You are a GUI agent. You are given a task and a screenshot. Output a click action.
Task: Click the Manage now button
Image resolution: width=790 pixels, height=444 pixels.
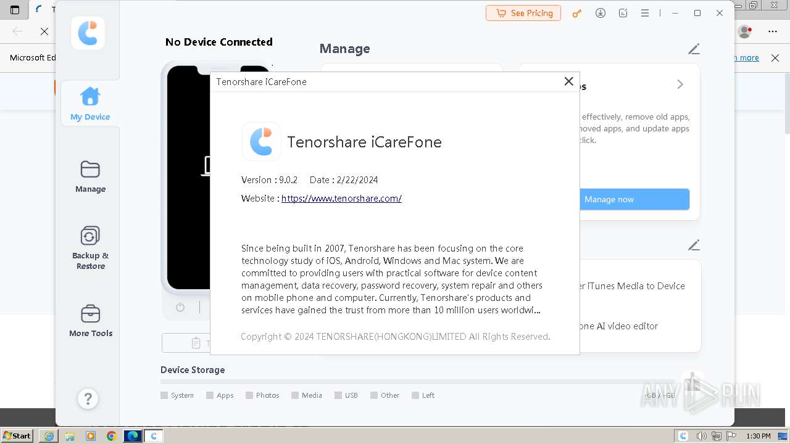pos(634,199)
